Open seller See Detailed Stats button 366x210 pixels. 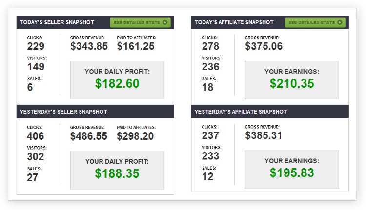(x=140, y=22)
